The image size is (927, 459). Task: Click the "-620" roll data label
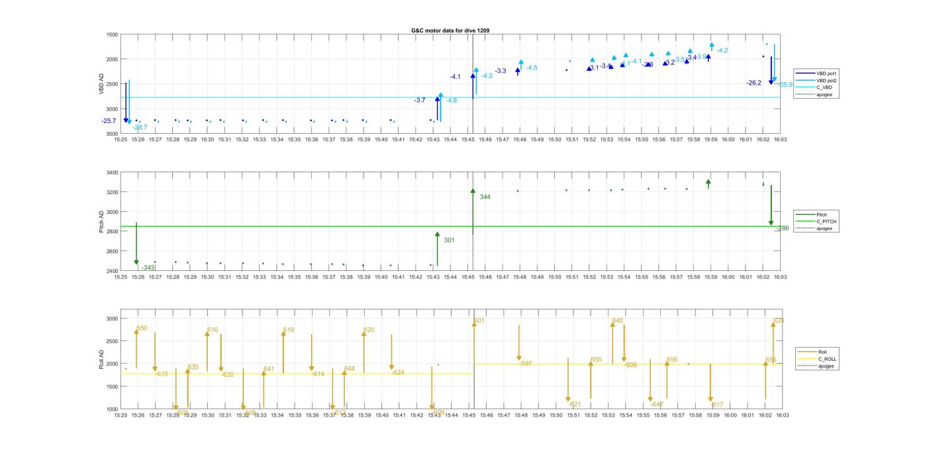click(x=227, y=375)
